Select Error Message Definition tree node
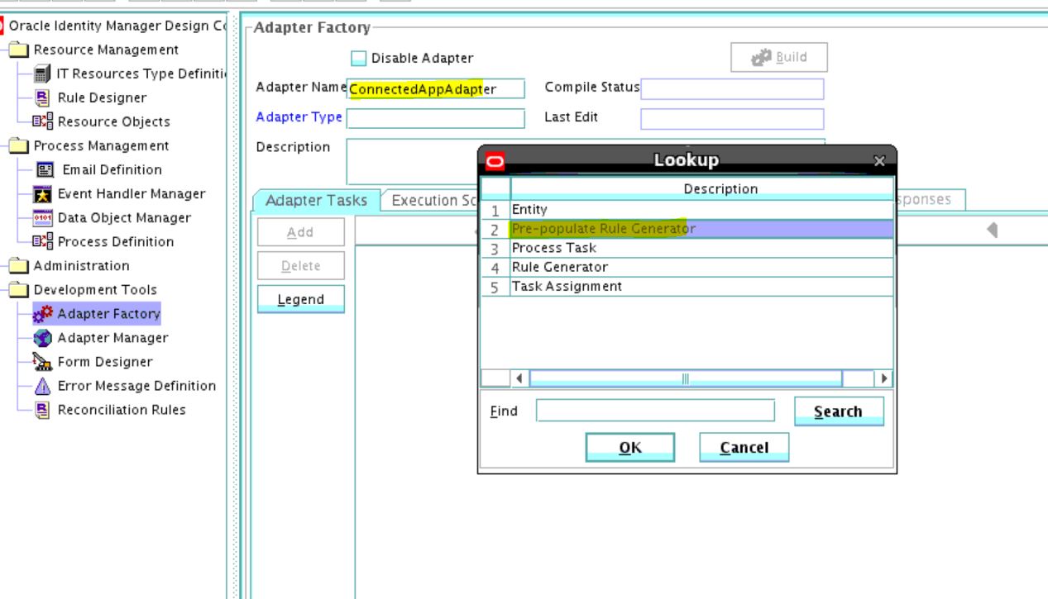1048x599 pixels. [x=136, y=386]
